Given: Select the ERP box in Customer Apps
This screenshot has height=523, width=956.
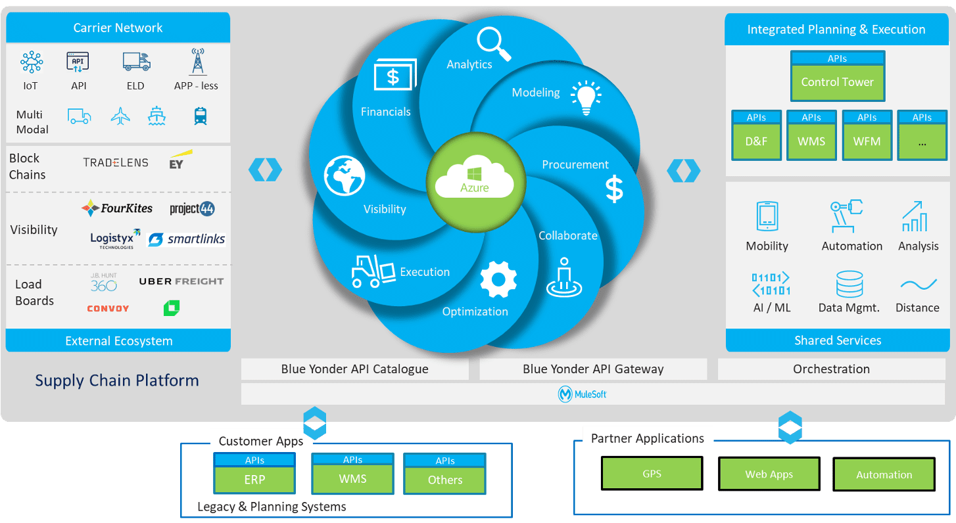Looking at the screenshot, I should coord(254,473).
